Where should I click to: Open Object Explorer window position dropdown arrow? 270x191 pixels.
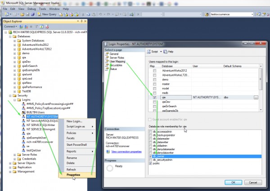click(x=78, y=21)
